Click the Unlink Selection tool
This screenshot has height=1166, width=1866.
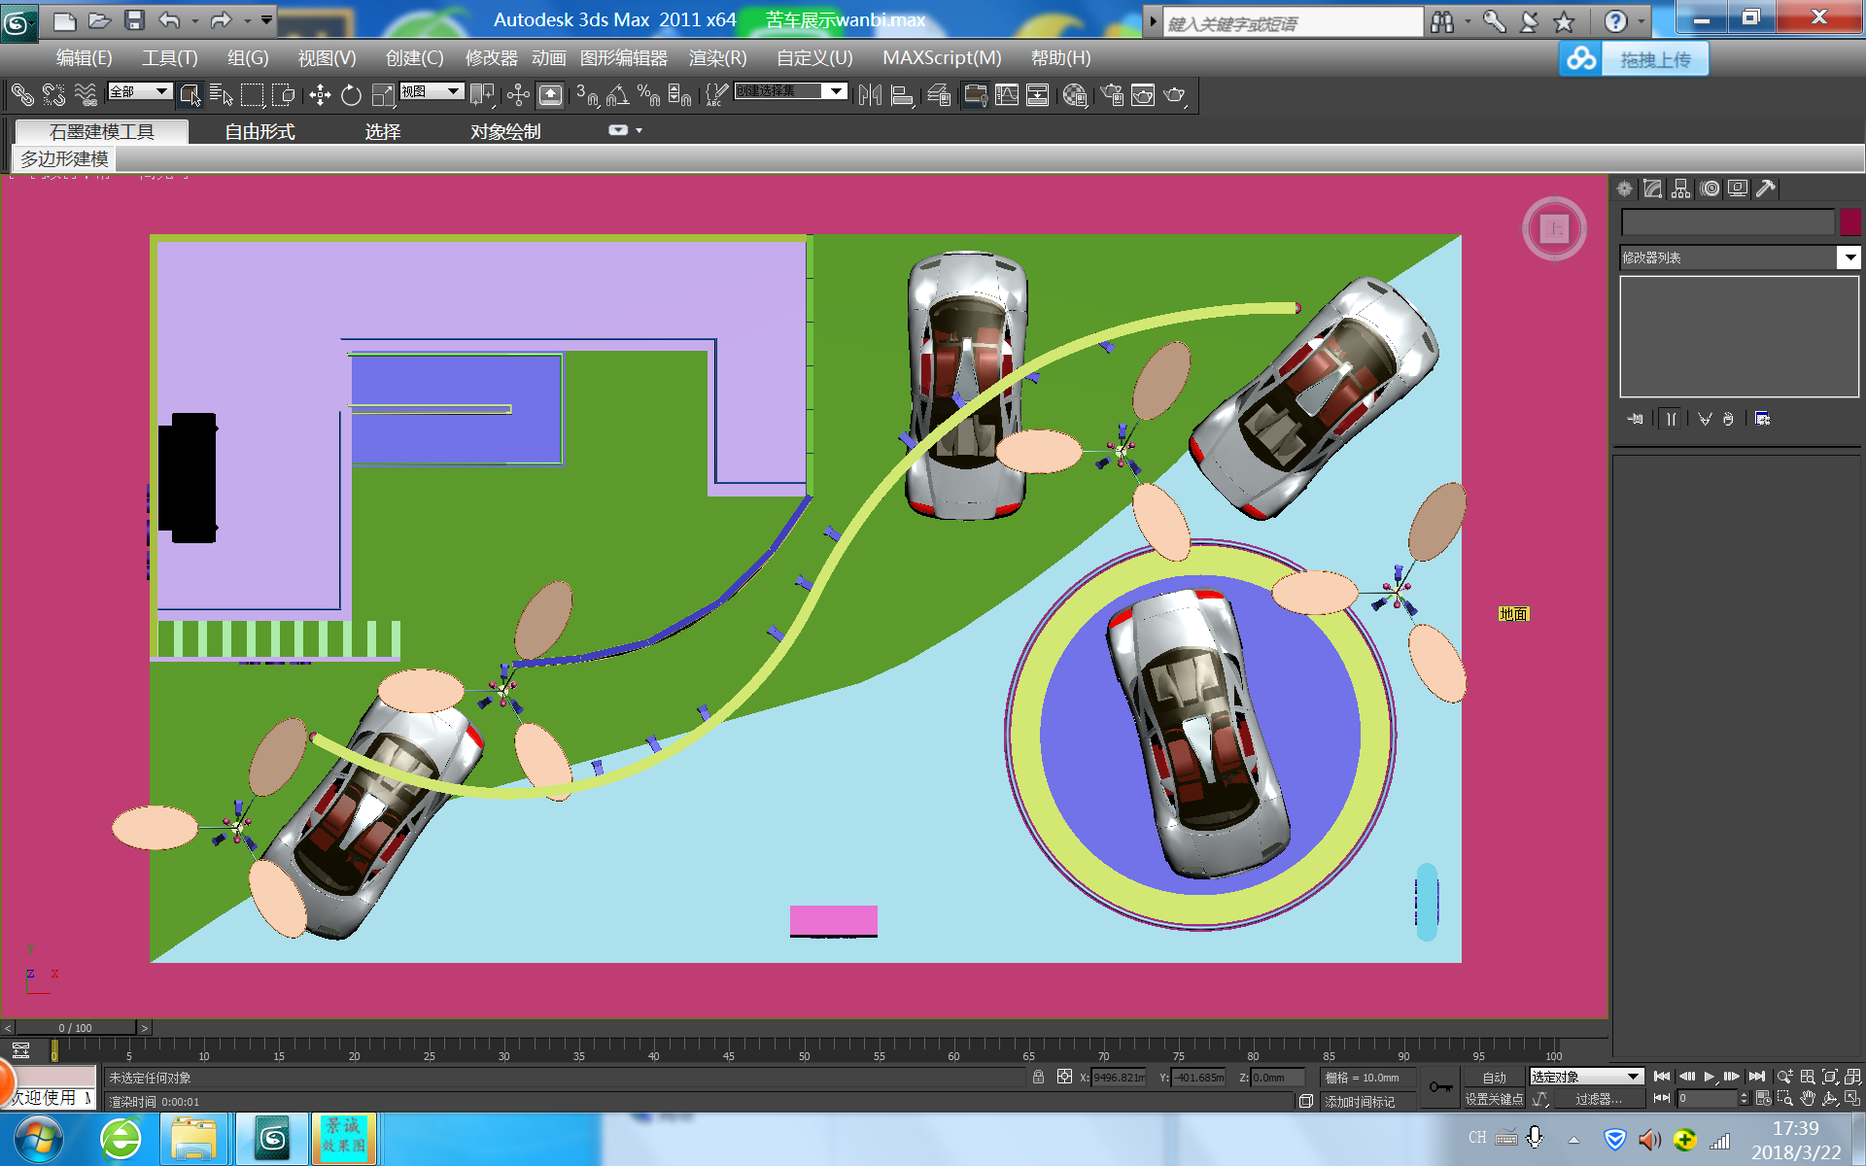tap(53, 94)
